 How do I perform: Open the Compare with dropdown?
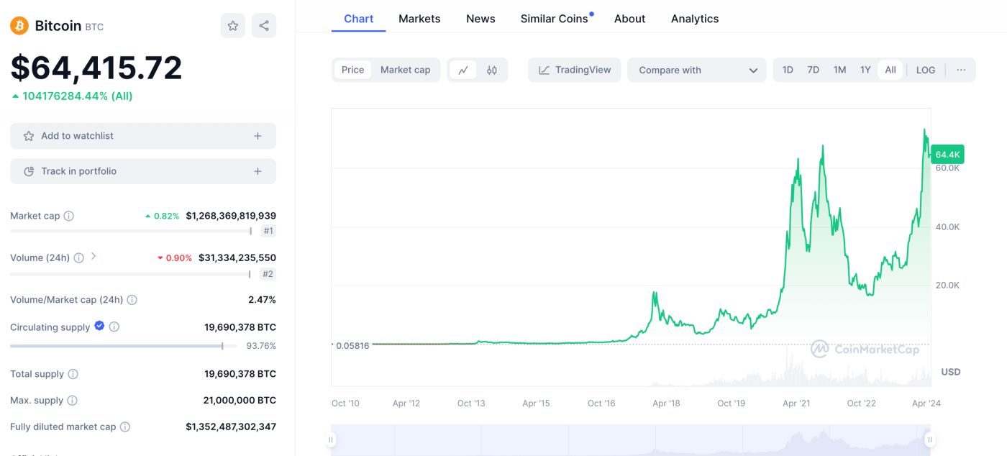697,70
